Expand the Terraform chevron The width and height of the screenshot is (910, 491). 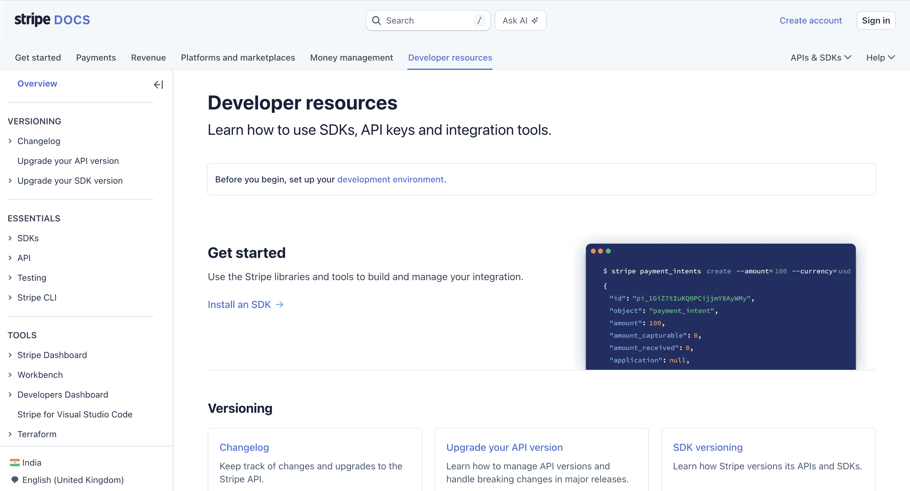[x=10, y=434]
